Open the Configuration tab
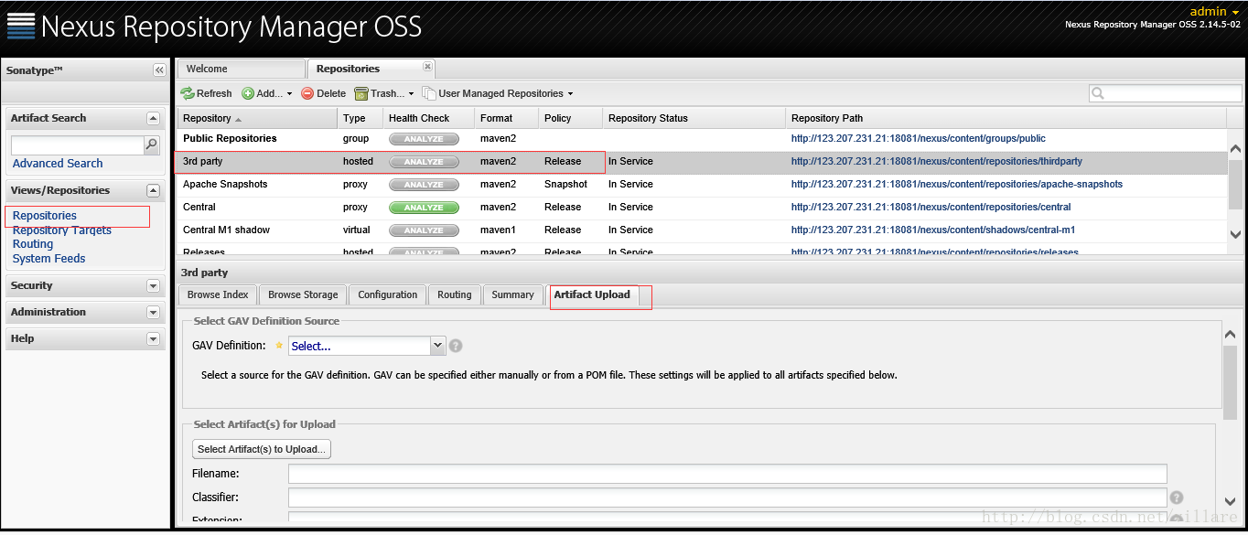The height and width of the screenshot is (535, 1248). point(388,294)
